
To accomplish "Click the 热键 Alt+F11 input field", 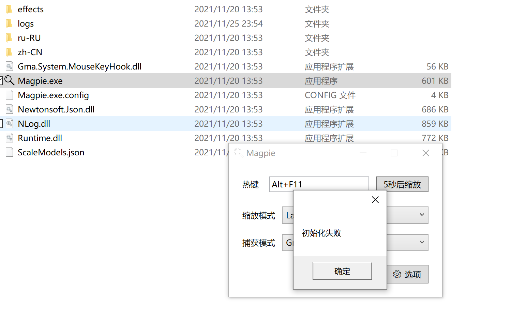I will 319,184.
